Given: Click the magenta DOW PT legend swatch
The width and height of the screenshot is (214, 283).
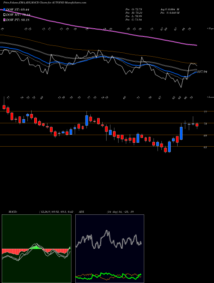Looking at the screenshot, I should (x=4, y=20).
